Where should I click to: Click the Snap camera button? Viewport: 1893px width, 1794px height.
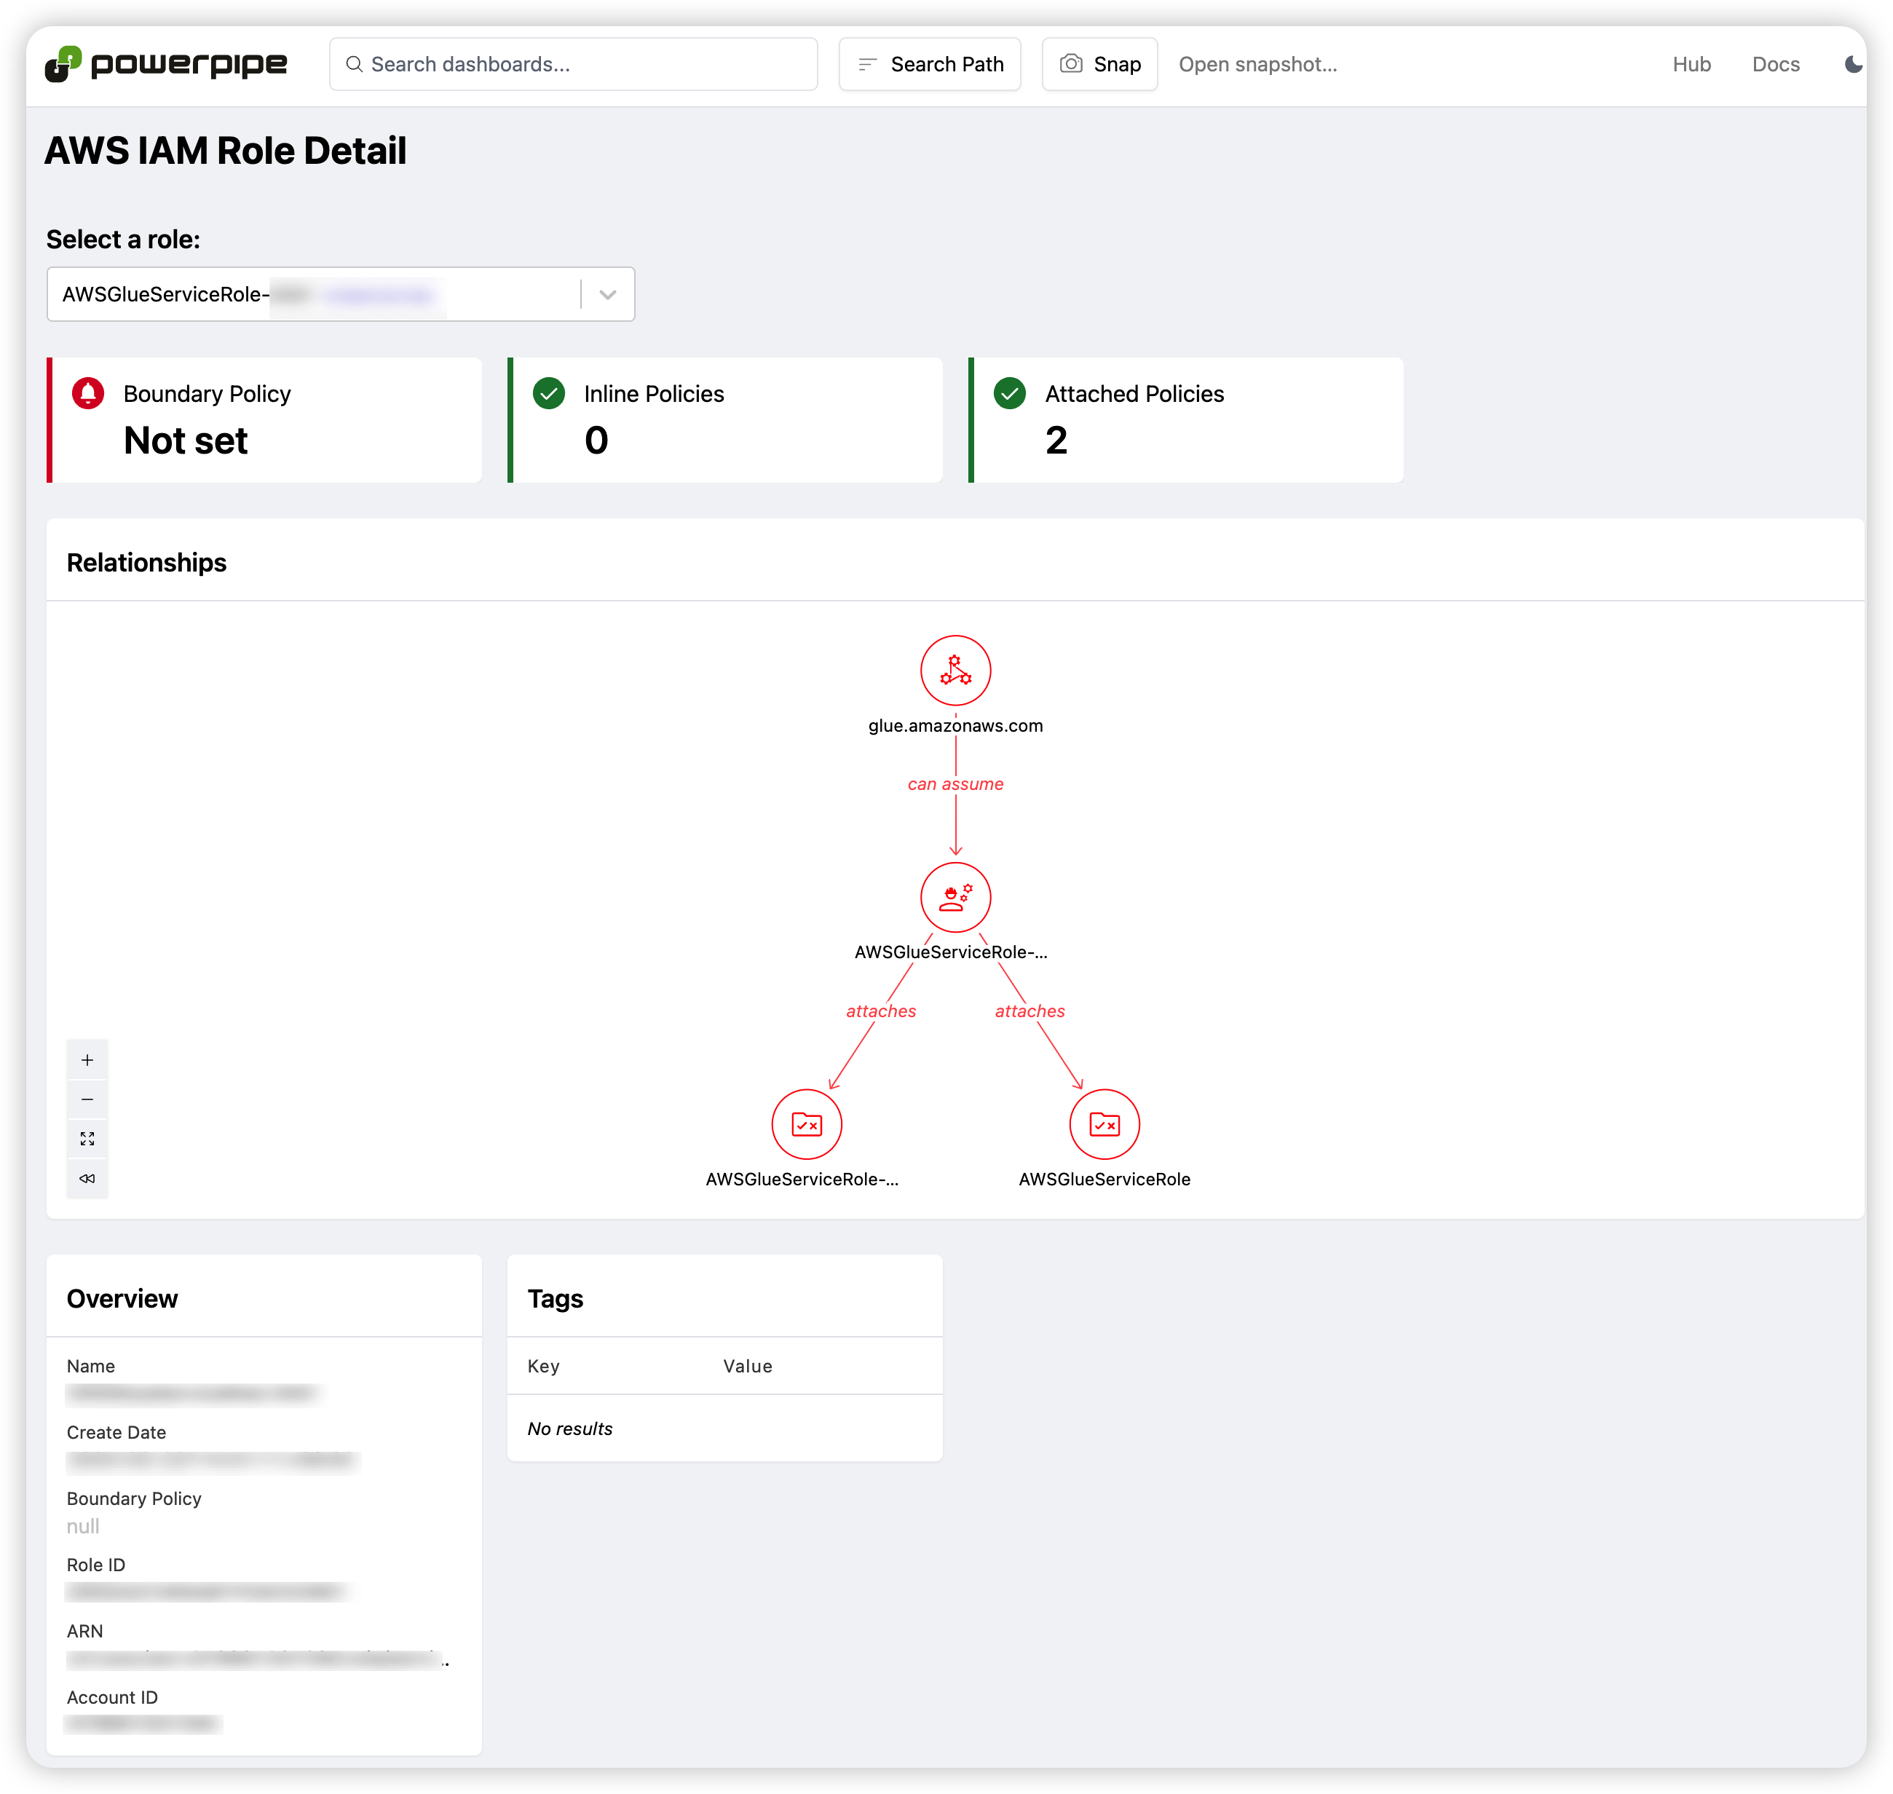(1099, 64)
